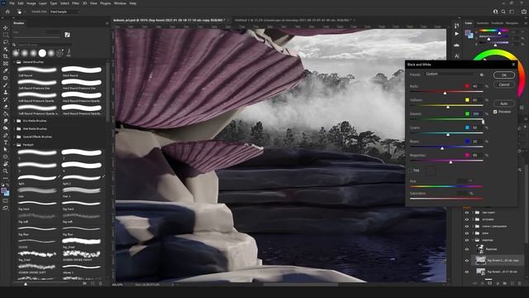Click the Magentas slider handle

450,162
